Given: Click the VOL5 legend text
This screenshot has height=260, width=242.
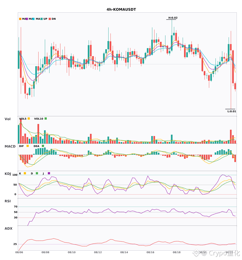Looking at the screenshot, I should pyautogui.click(x=23, y=119).
